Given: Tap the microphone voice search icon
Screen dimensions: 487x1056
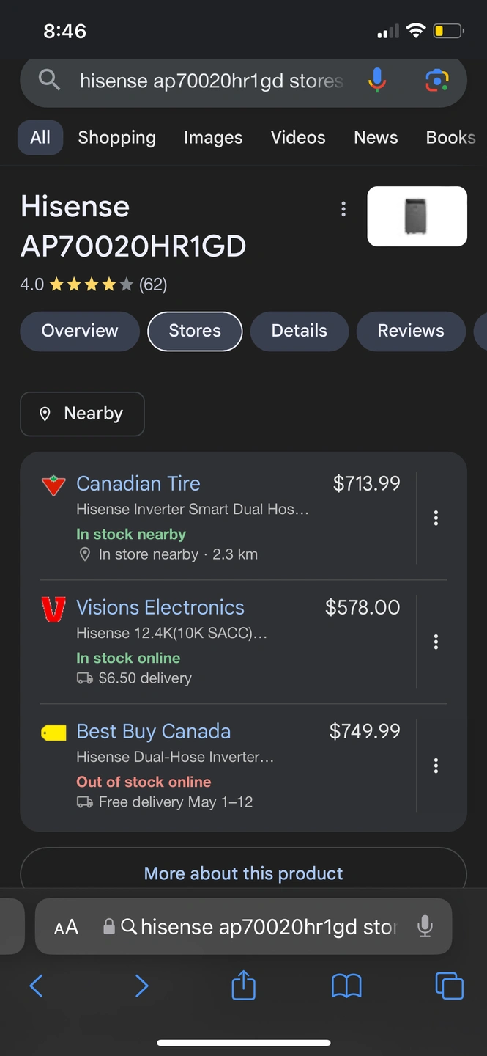Looking at the screenshot, I should coord(377,80).
